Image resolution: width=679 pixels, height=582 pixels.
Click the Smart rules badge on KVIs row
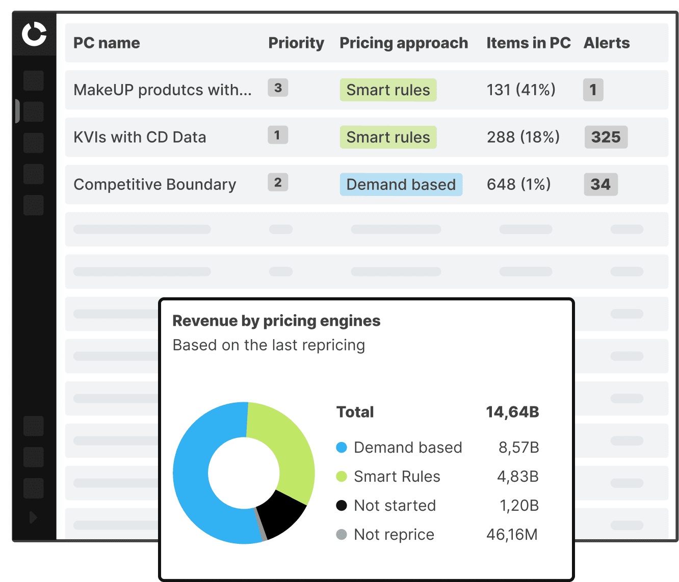pos(388,137)
